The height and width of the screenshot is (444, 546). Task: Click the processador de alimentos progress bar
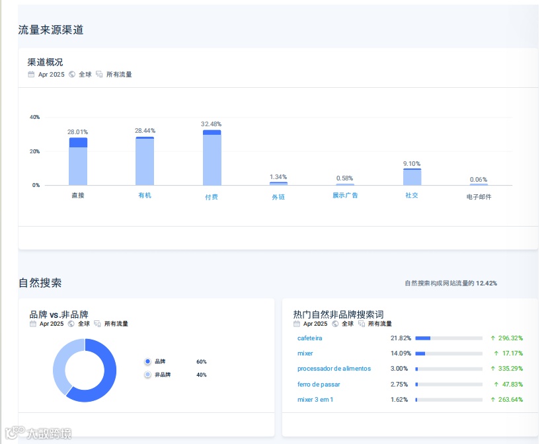click(x=449, y=369)
